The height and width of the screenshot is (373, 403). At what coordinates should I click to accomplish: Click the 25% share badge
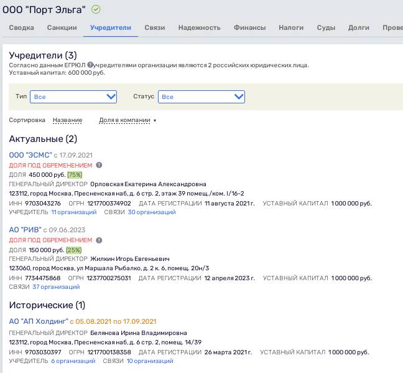74,250
